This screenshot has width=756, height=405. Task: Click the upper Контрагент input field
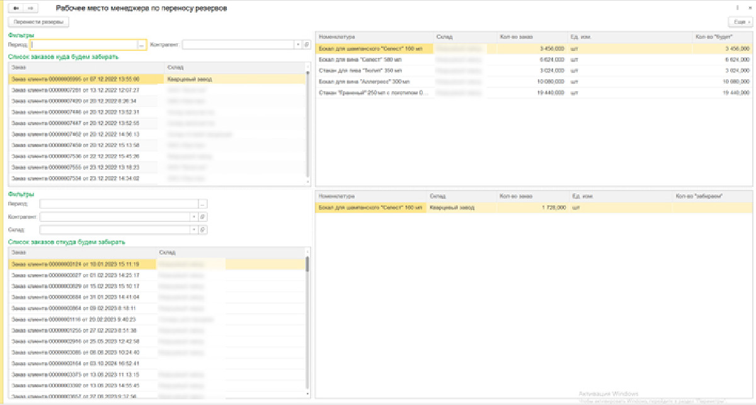pyautogui.click(x=239, y=45)
